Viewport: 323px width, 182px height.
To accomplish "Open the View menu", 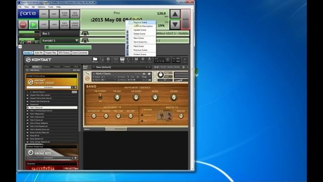I will point(27,7).
